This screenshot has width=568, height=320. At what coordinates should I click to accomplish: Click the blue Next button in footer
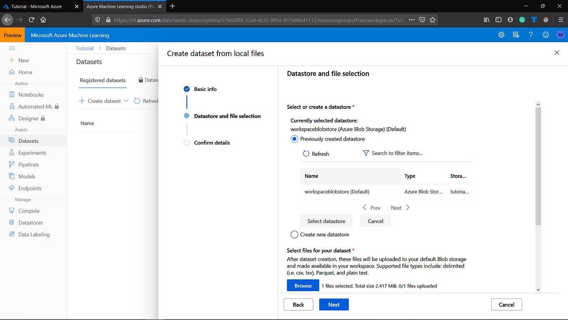click(x=334, y=305)
